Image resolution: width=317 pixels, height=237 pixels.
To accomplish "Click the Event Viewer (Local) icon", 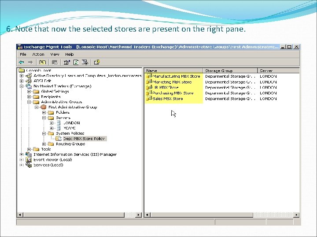I will (x=29, y=160).
